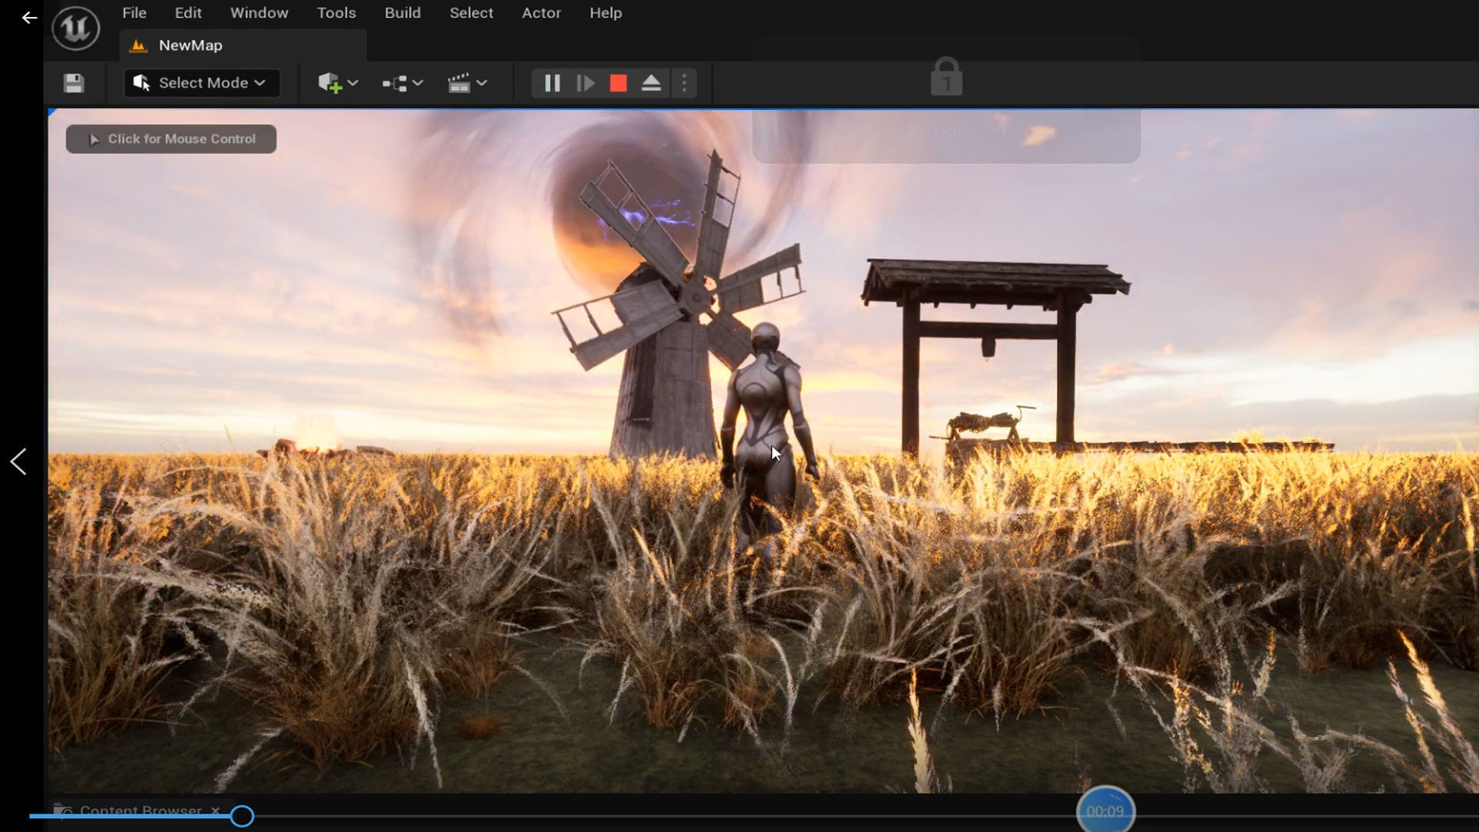The image size is (1479, 832).
Task: Click the video progress slider handle
Action: pos(242,816)
